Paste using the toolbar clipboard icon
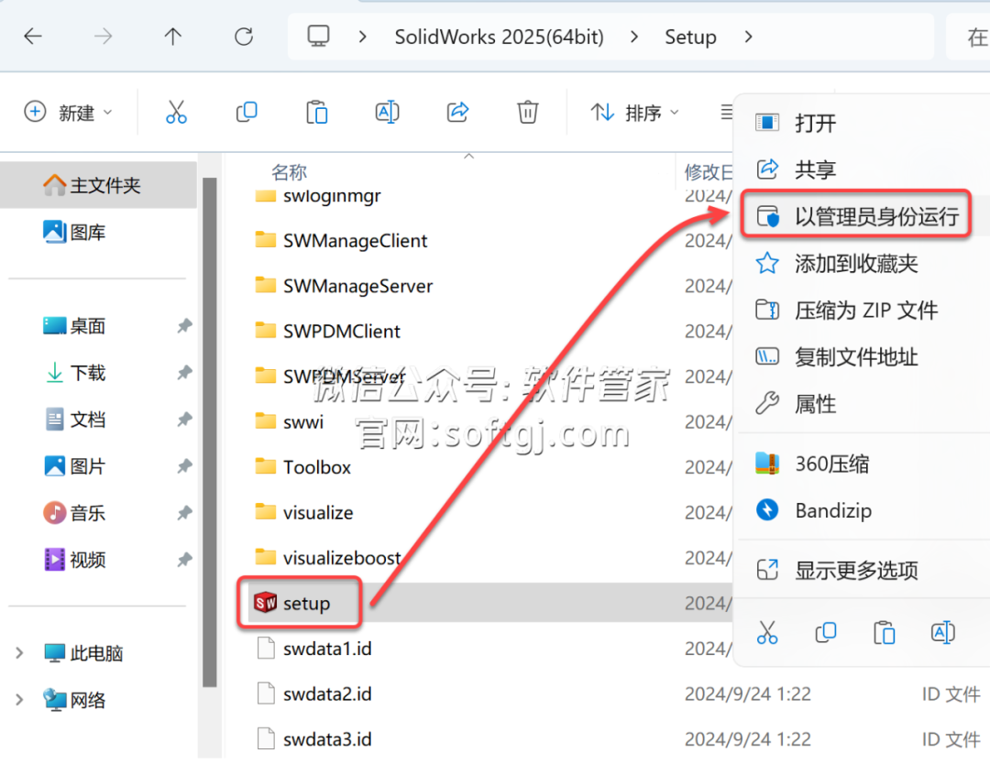This screenshot has height=764, width=990. click(316, 113)
